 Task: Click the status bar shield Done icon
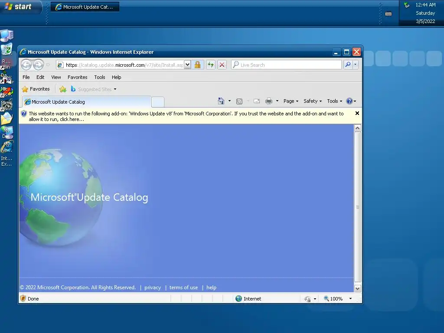coord(23,298)
